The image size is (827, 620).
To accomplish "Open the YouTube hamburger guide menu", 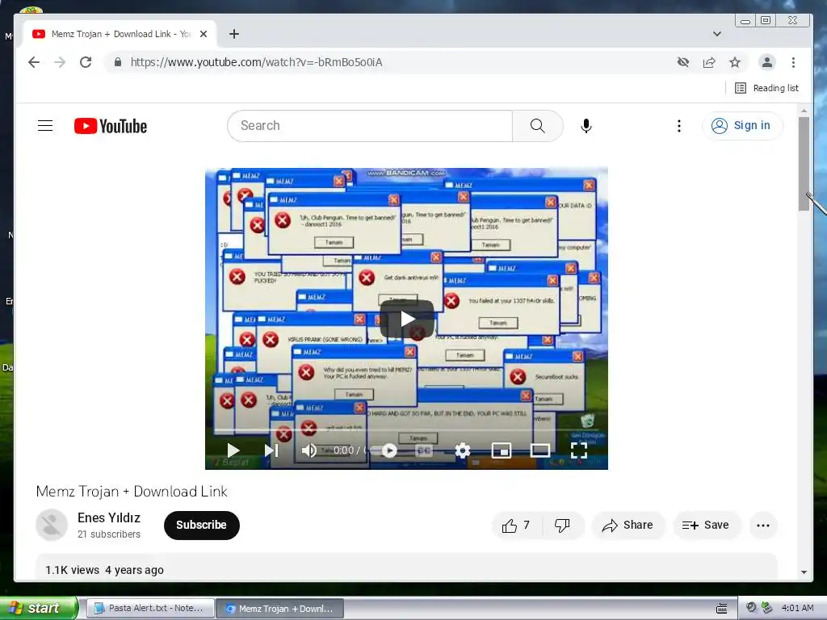I will pyautogui.click(x=45, y=125).
